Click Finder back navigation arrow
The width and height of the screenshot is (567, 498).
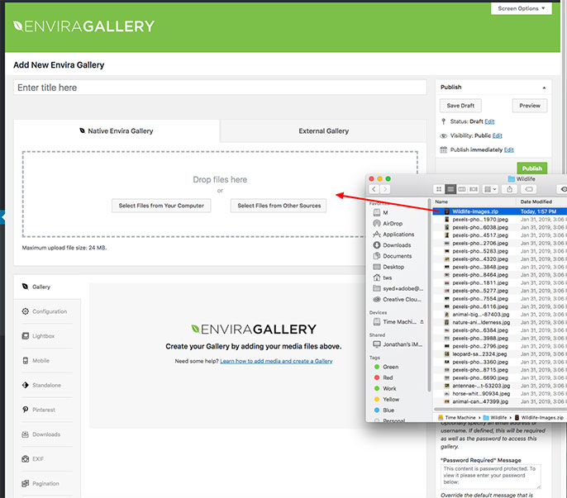374,189
